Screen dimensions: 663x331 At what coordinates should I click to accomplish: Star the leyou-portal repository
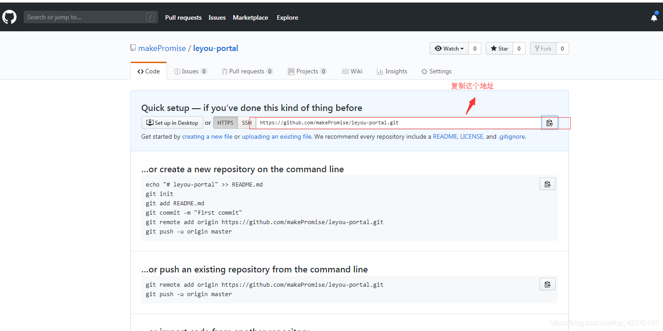pyautogui.click(x=499, y=48)
